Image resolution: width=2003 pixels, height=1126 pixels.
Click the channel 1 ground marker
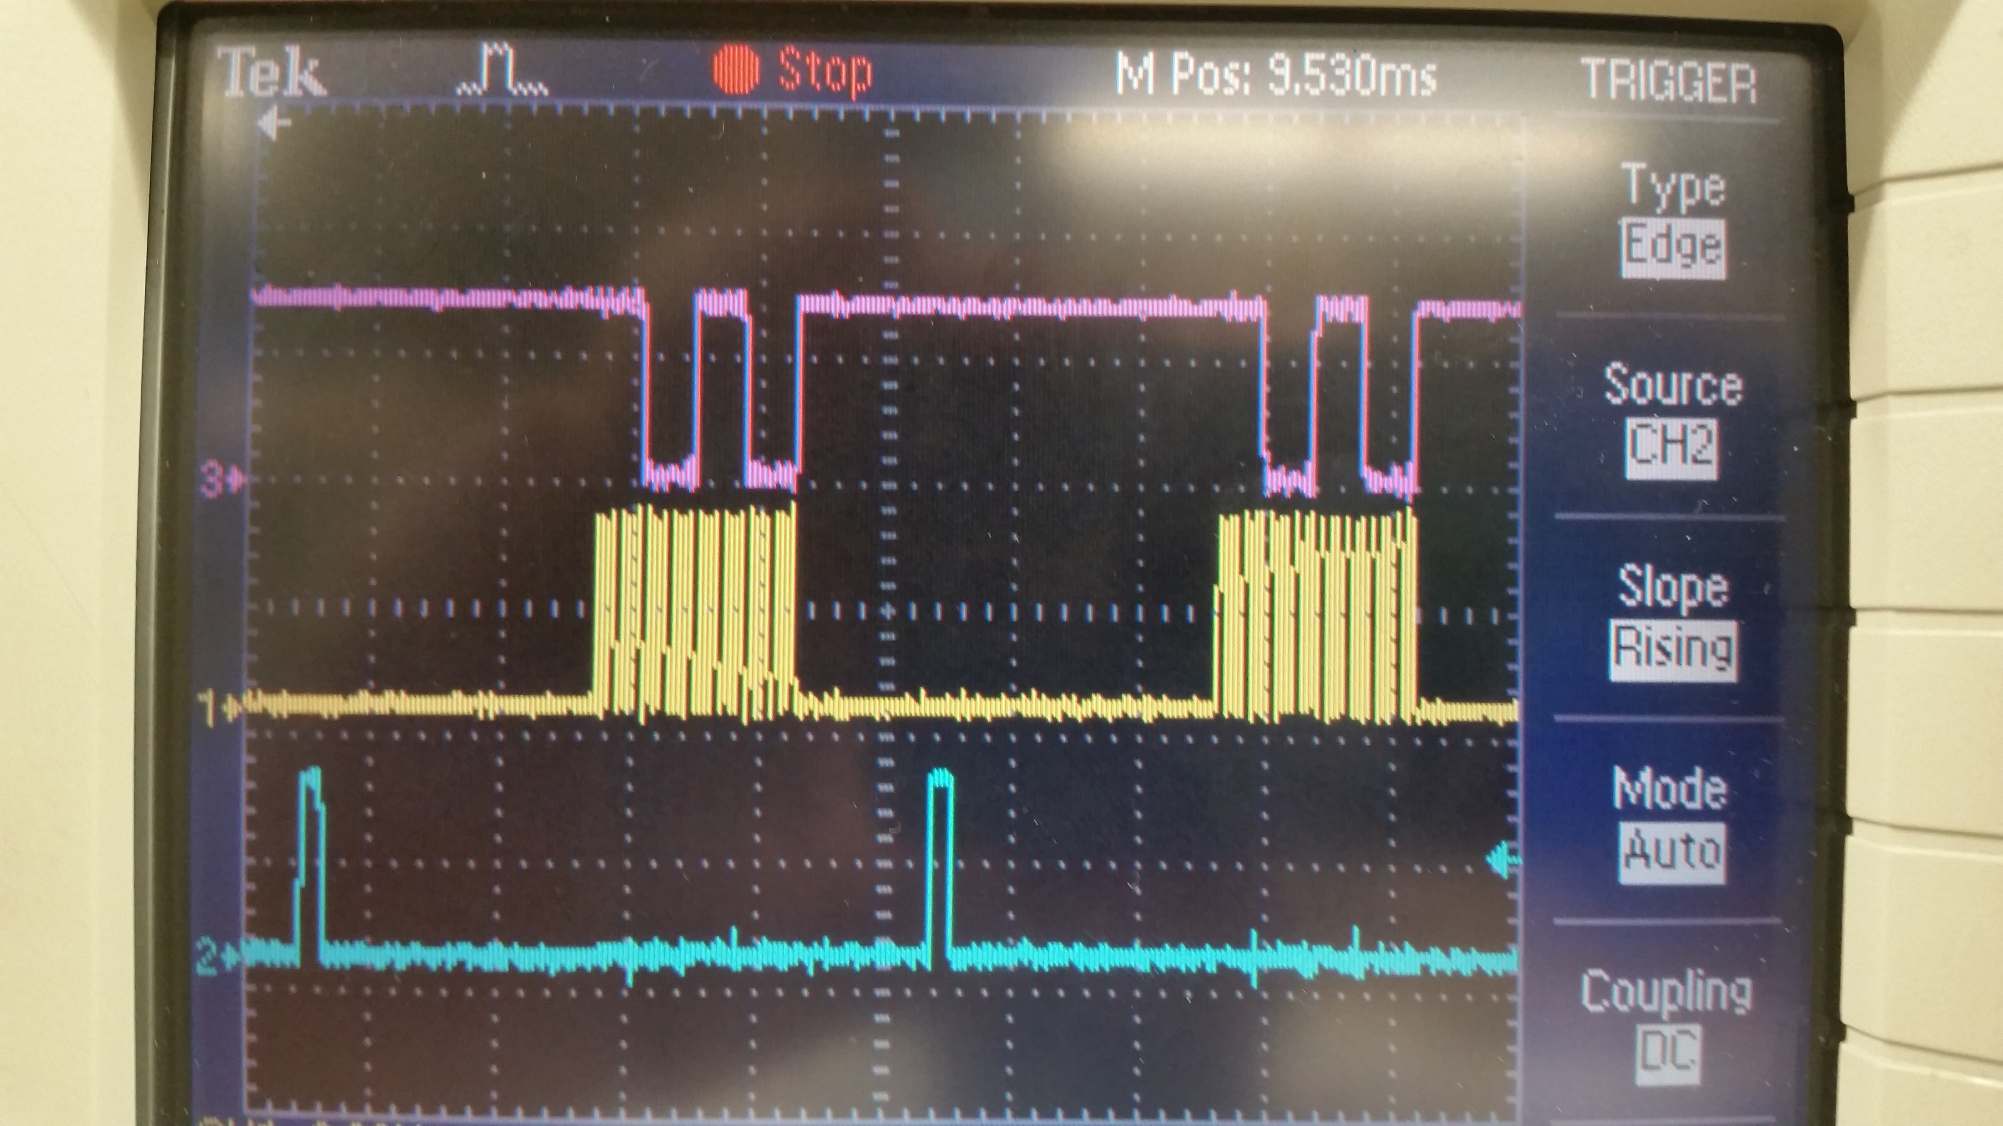[220, 708]
